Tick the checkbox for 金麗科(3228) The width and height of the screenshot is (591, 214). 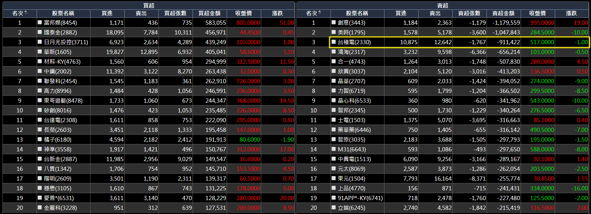40,208
